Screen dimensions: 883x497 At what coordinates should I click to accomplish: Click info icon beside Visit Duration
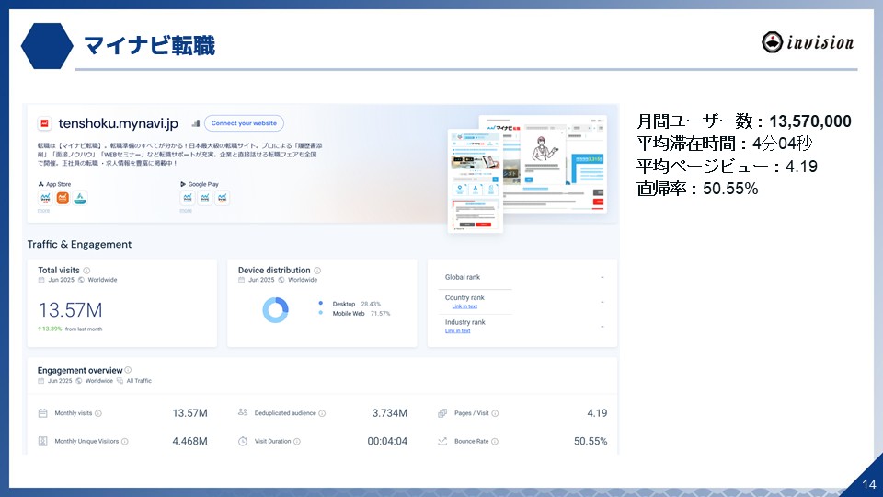(x=297, y=442)
